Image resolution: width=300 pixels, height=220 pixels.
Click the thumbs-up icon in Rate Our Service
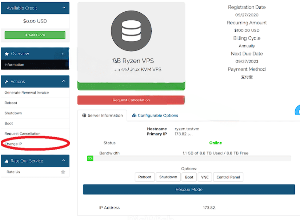pos(7,161)
